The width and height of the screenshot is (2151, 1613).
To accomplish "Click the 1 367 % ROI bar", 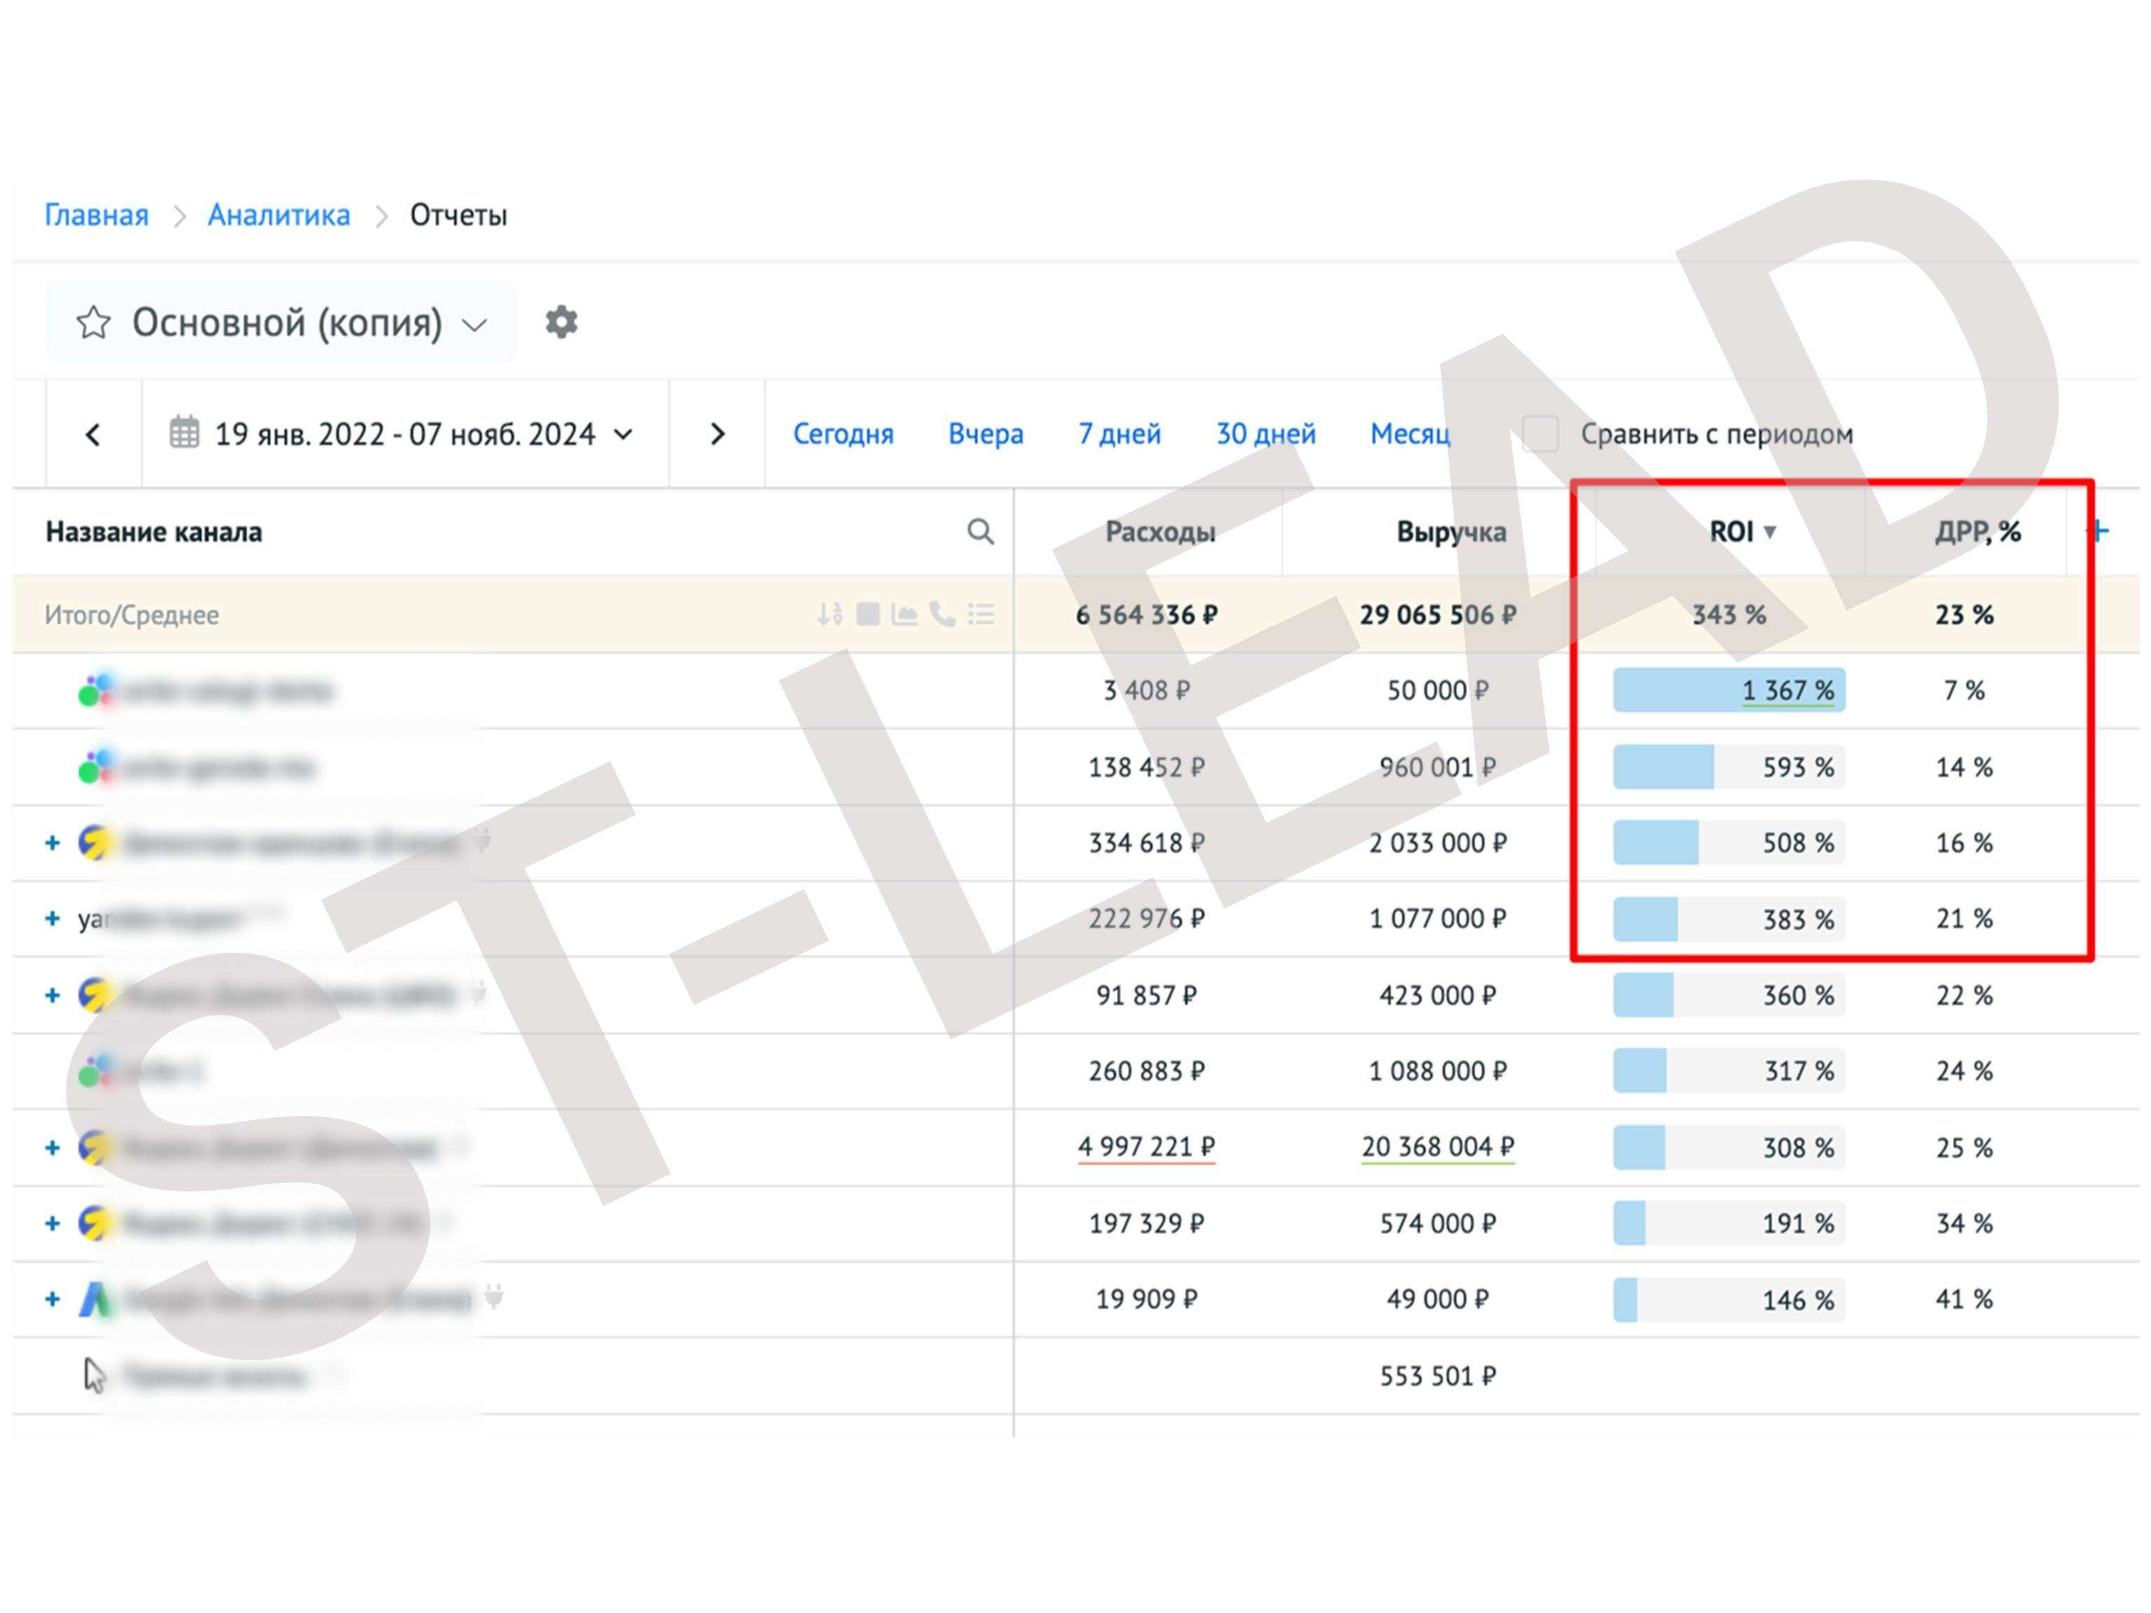I will pos(1729,690).
